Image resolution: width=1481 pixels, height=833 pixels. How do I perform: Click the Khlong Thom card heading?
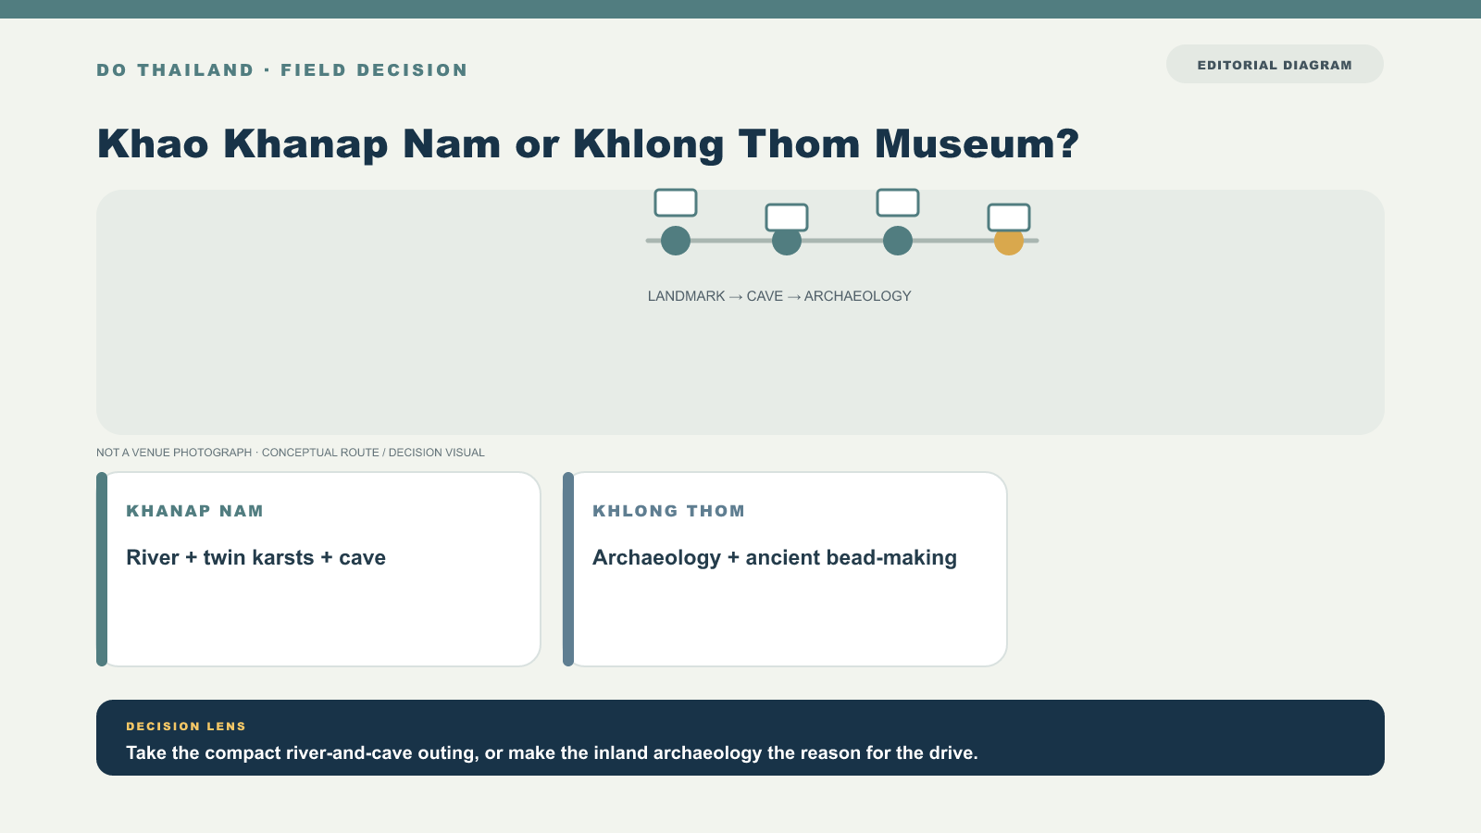tap(669, 511)
